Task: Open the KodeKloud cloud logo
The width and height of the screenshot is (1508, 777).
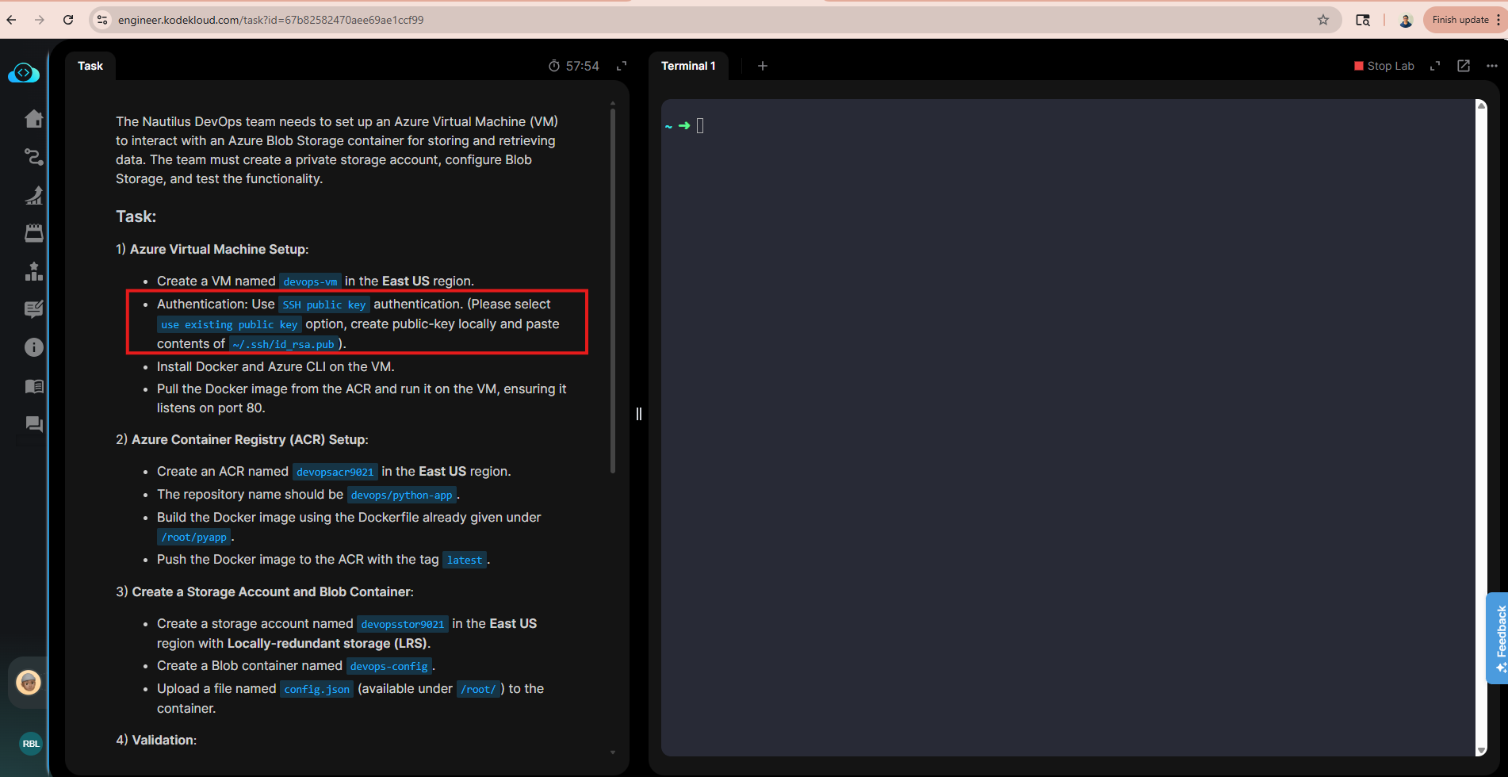Action: pyautogui.click(x=24, y=73)
